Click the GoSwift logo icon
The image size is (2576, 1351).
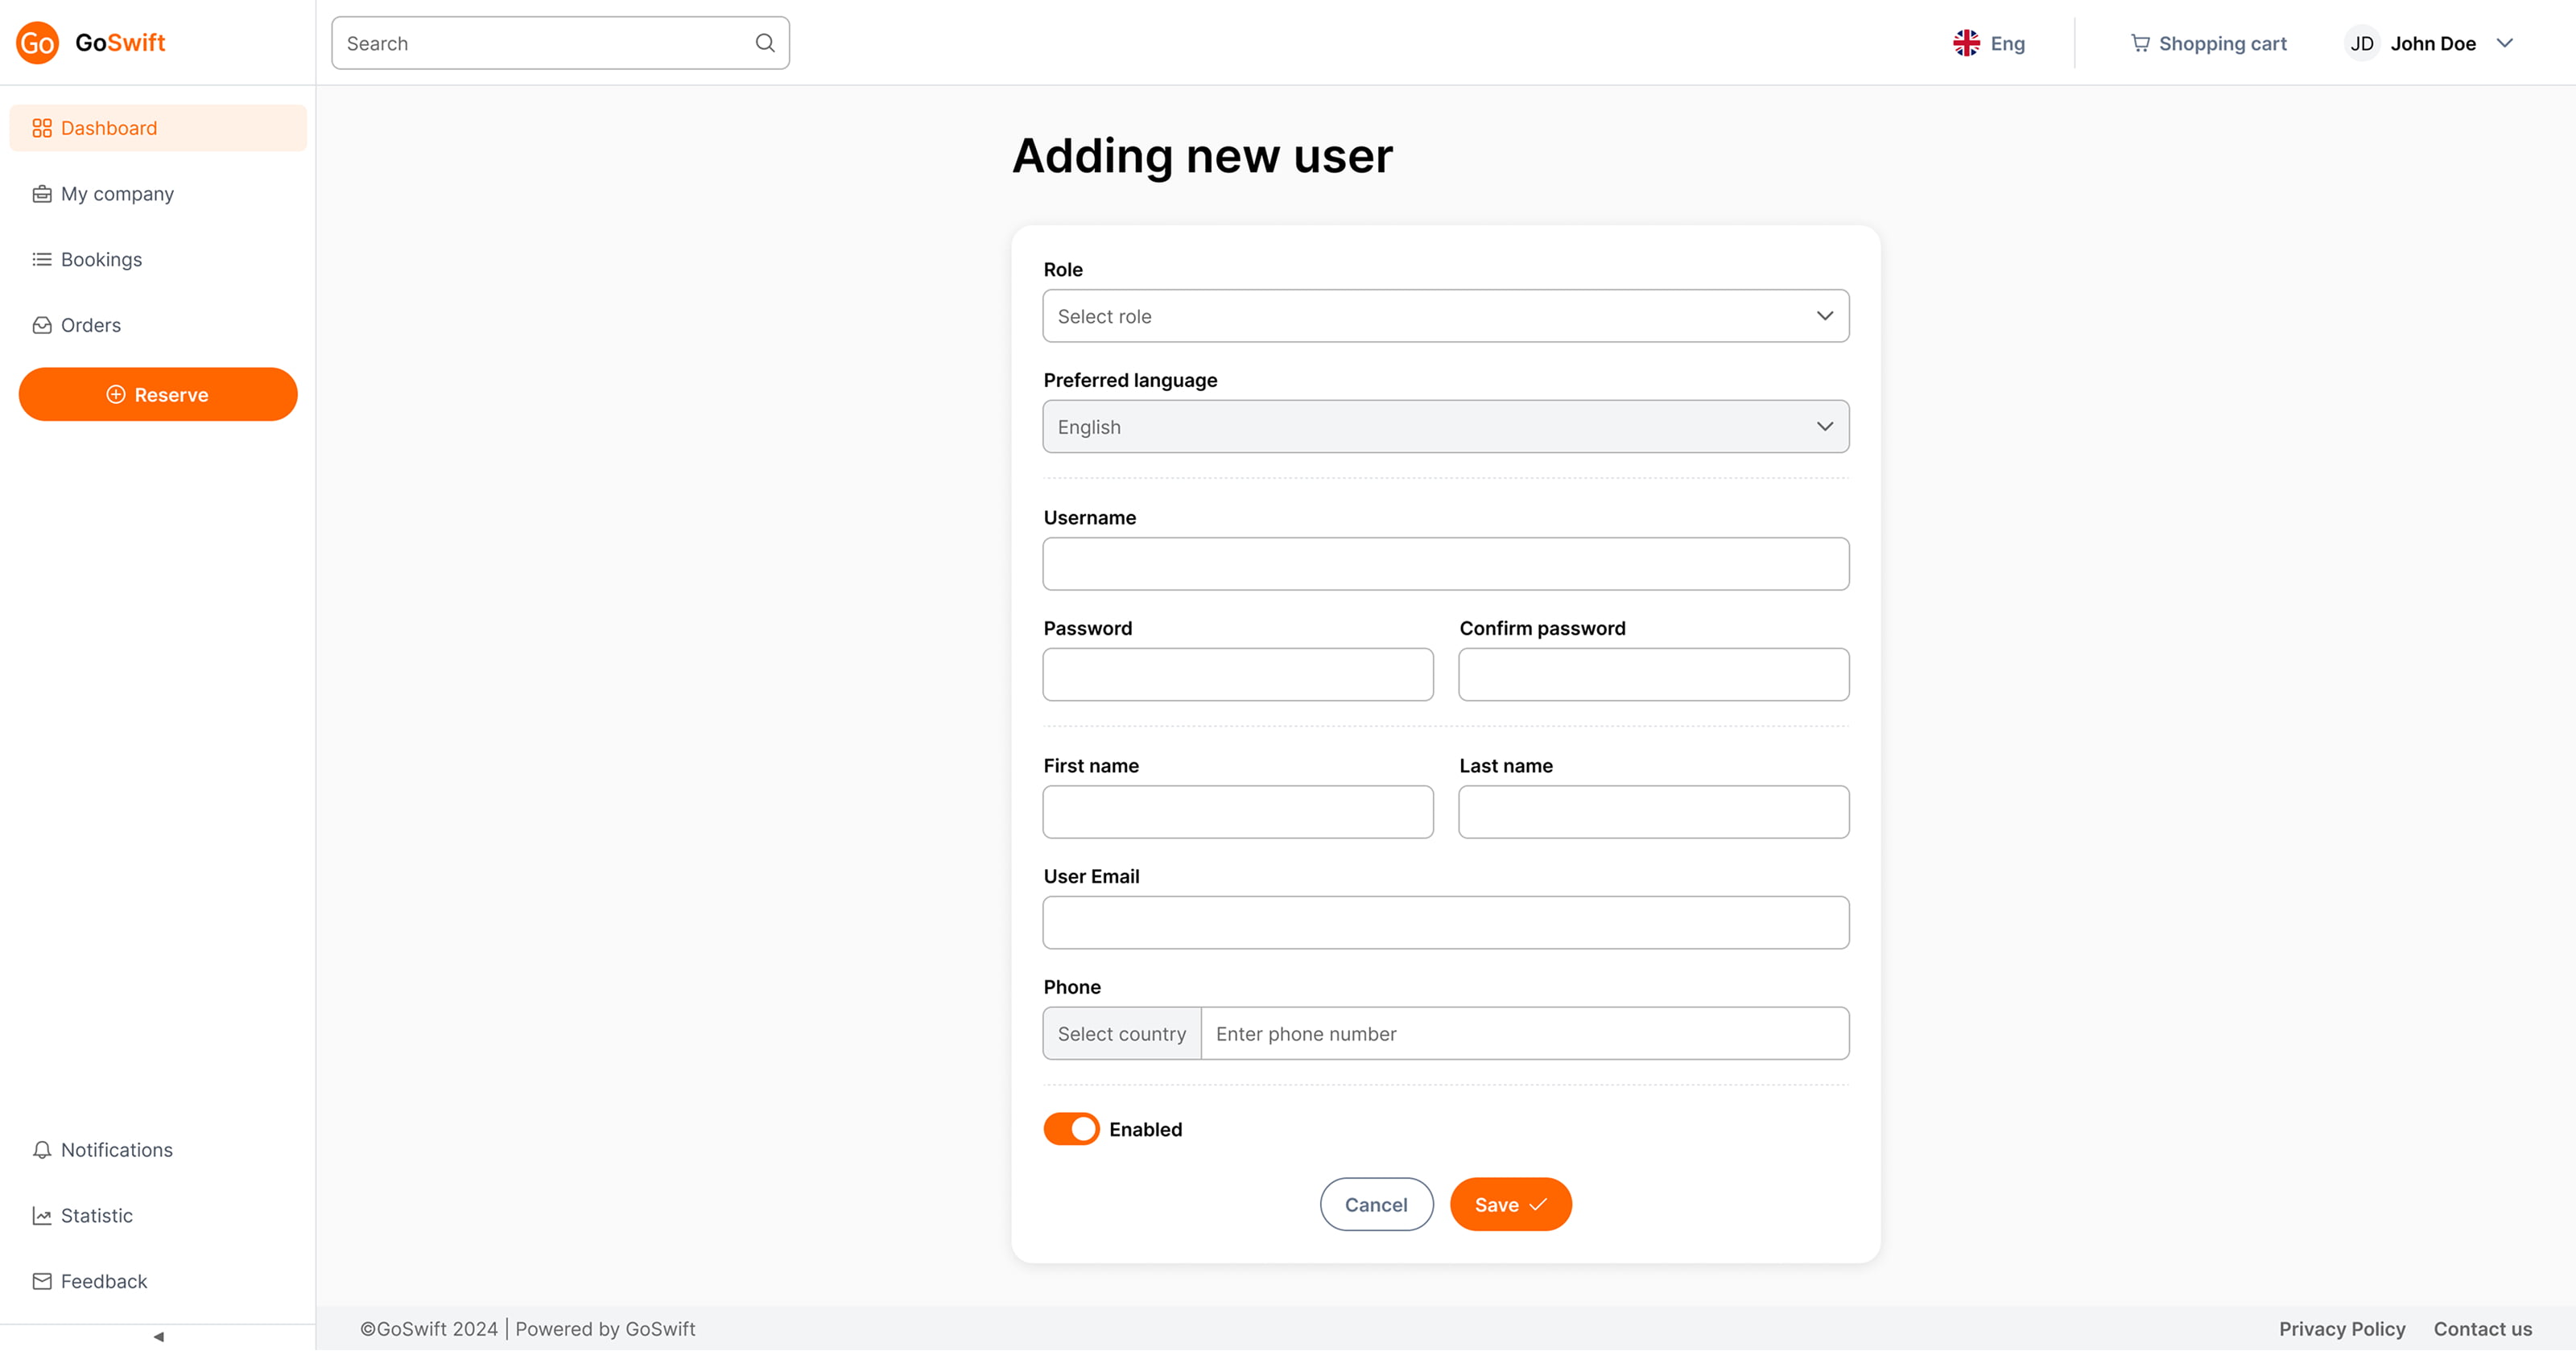37,43
